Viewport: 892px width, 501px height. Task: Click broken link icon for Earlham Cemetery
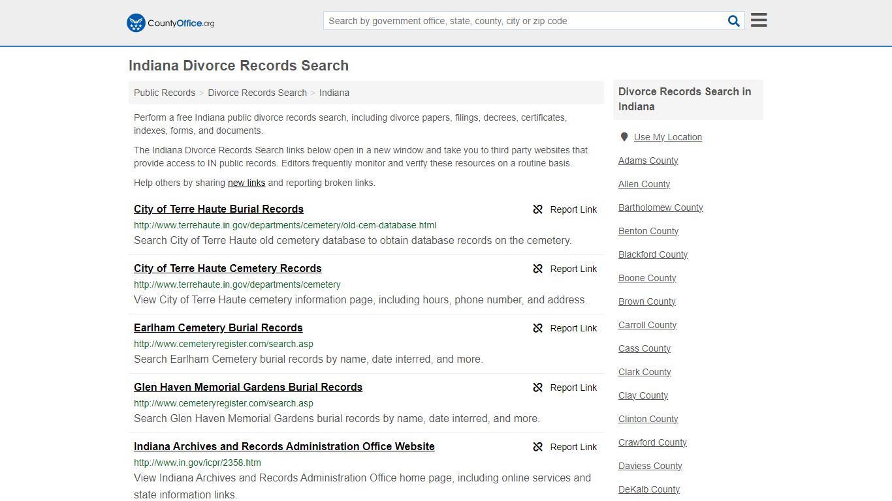click(537, 328)
